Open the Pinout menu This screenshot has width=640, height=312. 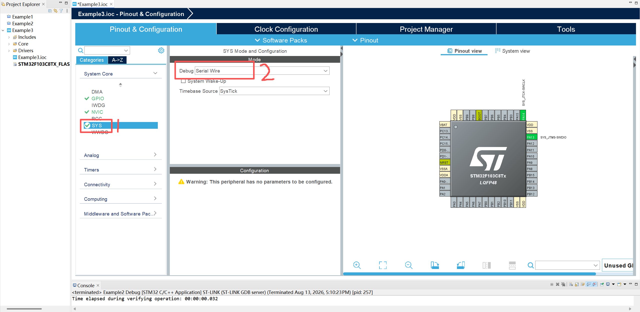click(x=365, y=40)
